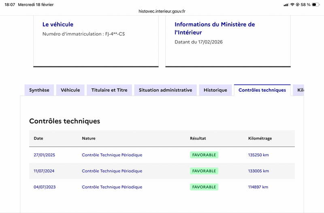The width and height of the screenshot is (324, 213).
Task: Click the 27/01/2025 inspection date
Action: pyautogui.click(x=44, y=155)
